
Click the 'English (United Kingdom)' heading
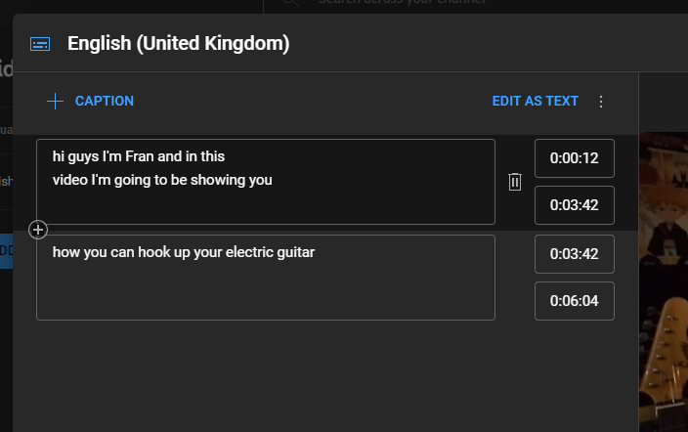178,44
